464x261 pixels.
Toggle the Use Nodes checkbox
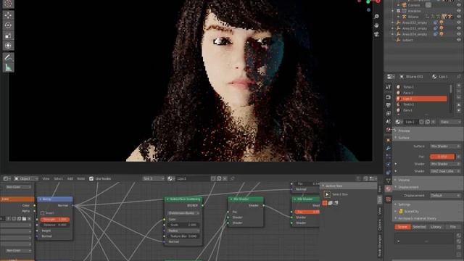pyautogui.click(x=91, y=179)
